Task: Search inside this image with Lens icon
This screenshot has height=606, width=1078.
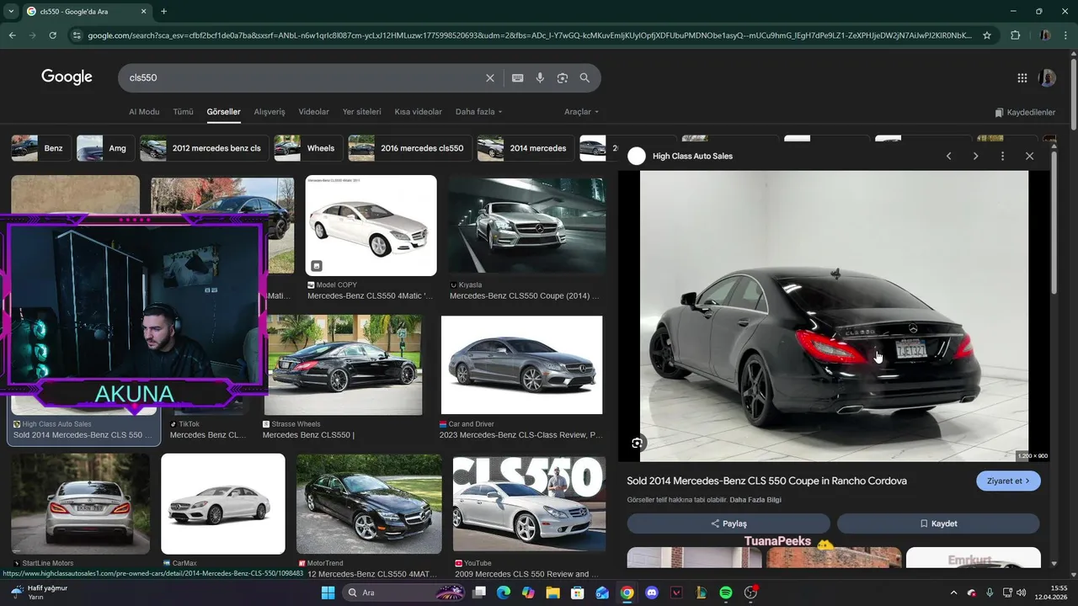Action: [637, 443]
